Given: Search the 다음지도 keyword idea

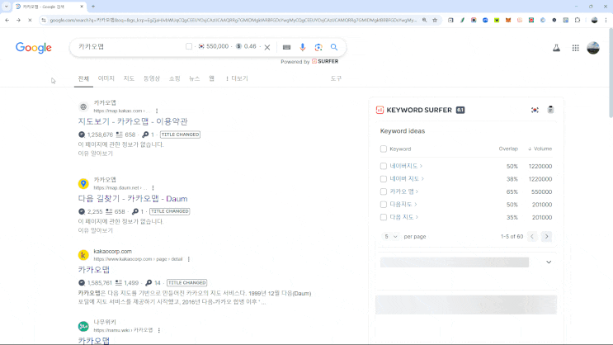Looking at the screenshot, I should point(403,205).
